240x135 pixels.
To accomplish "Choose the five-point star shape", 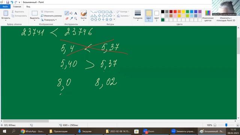I will (107, 19).
